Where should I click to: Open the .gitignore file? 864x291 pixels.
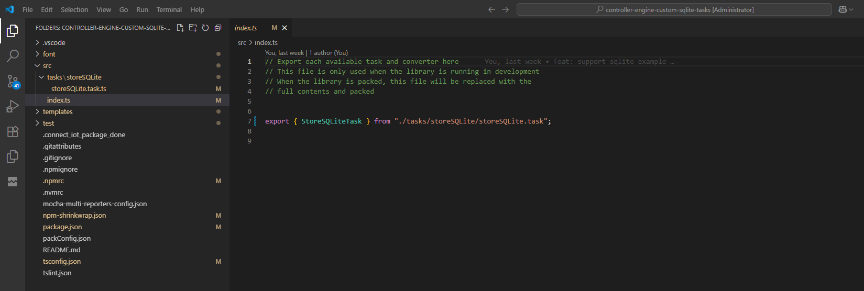tap(127, 158)
